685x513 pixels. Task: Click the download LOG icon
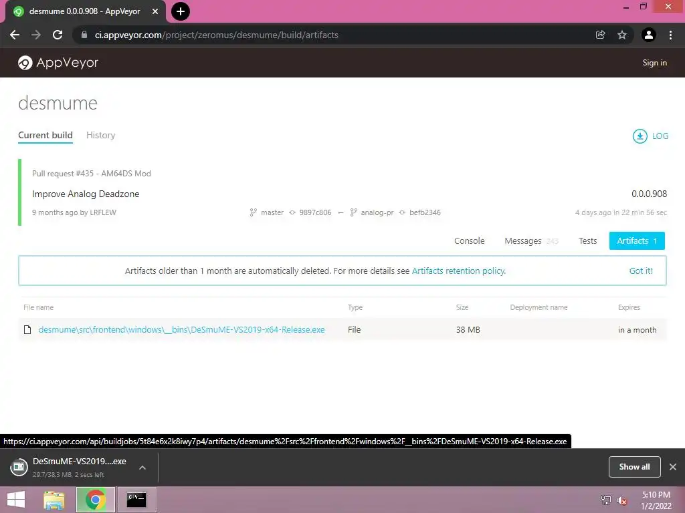pyautogui.click(x=640, y=136)
